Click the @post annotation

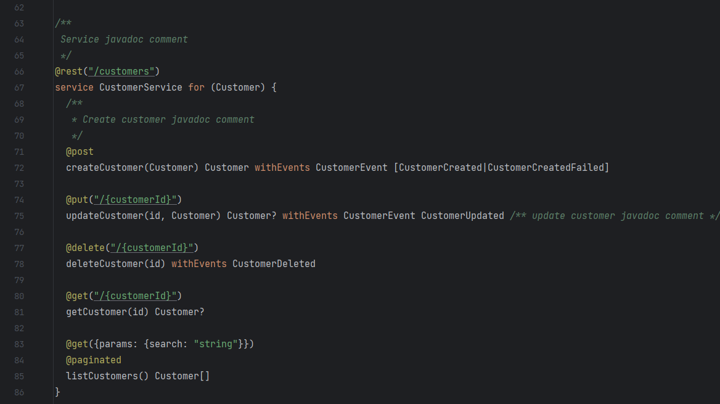coord(80,152)
